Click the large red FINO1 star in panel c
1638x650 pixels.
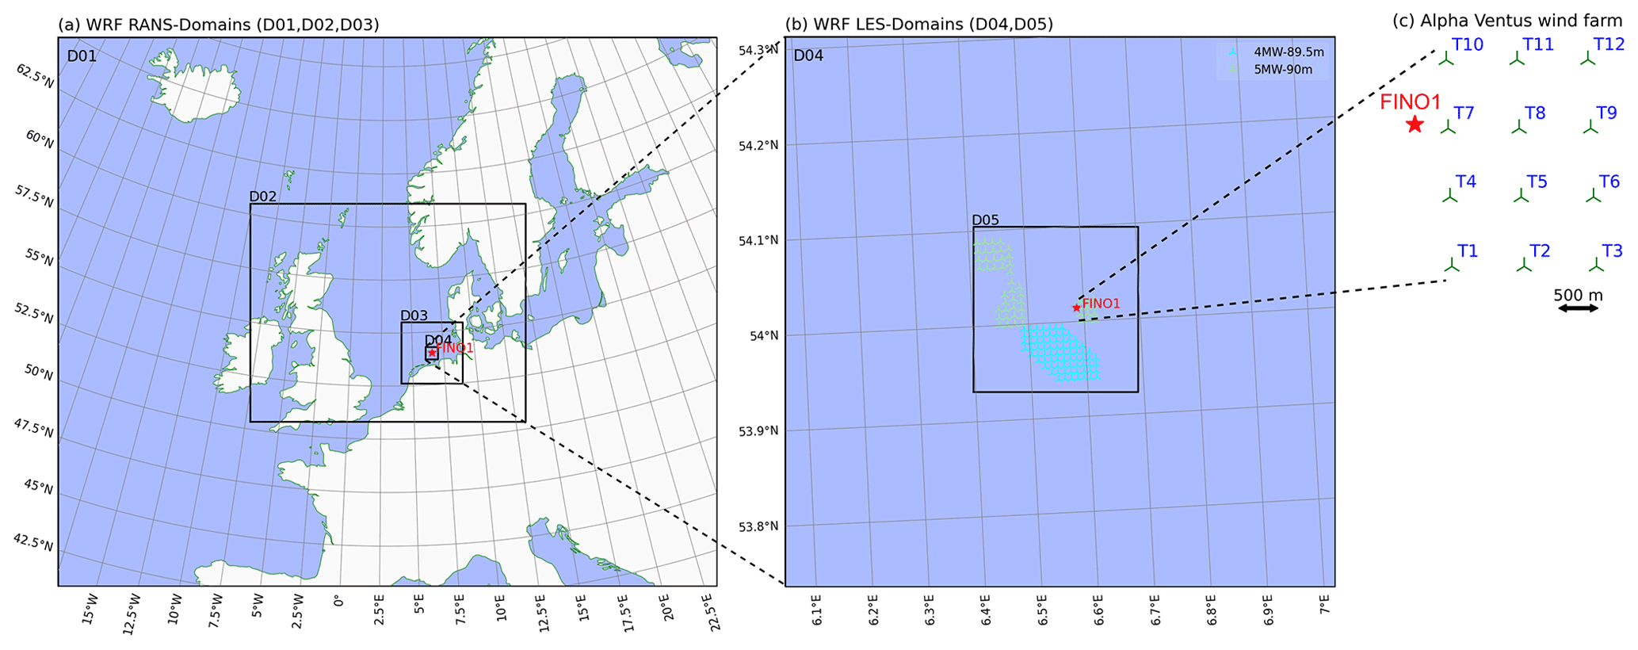[x=1415, y=124]
